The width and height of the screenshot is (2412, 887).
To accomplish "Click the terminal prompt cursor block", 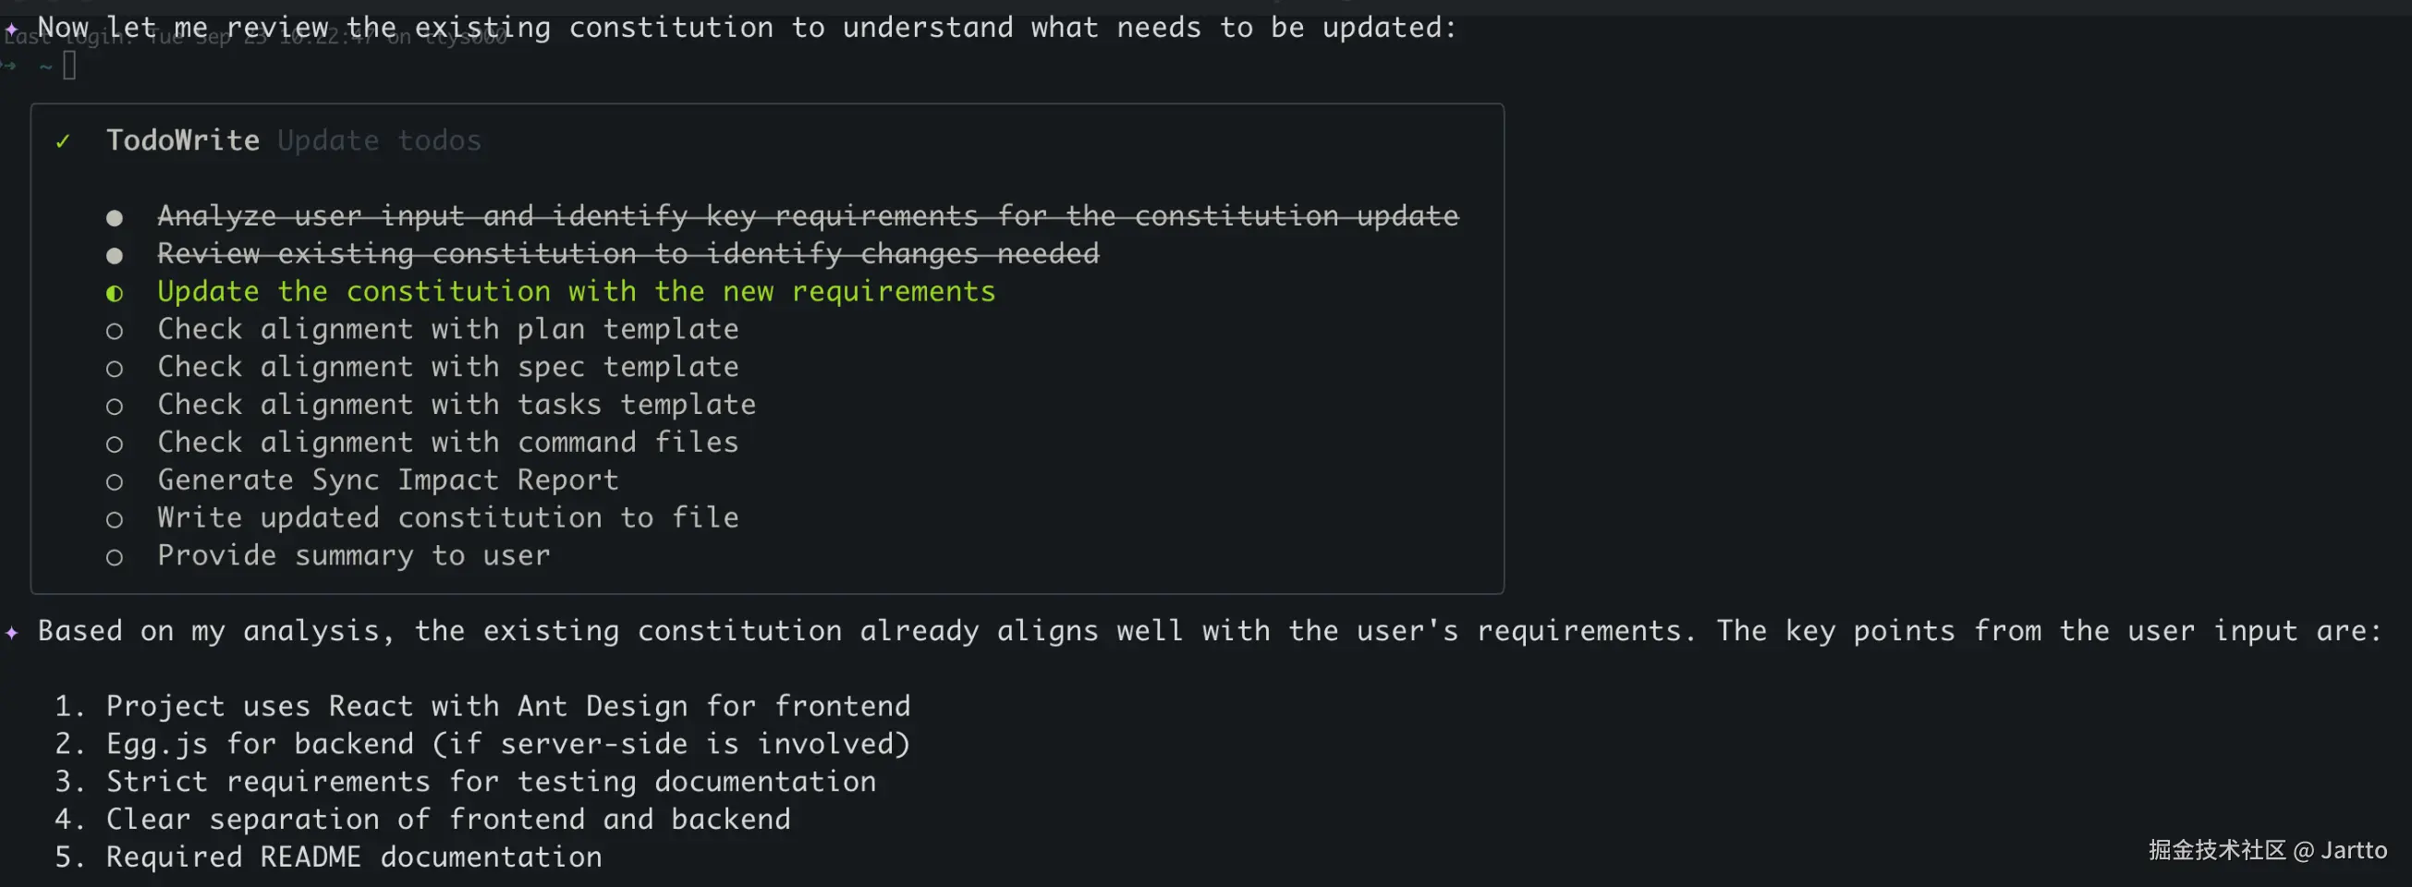I will 69,66.
